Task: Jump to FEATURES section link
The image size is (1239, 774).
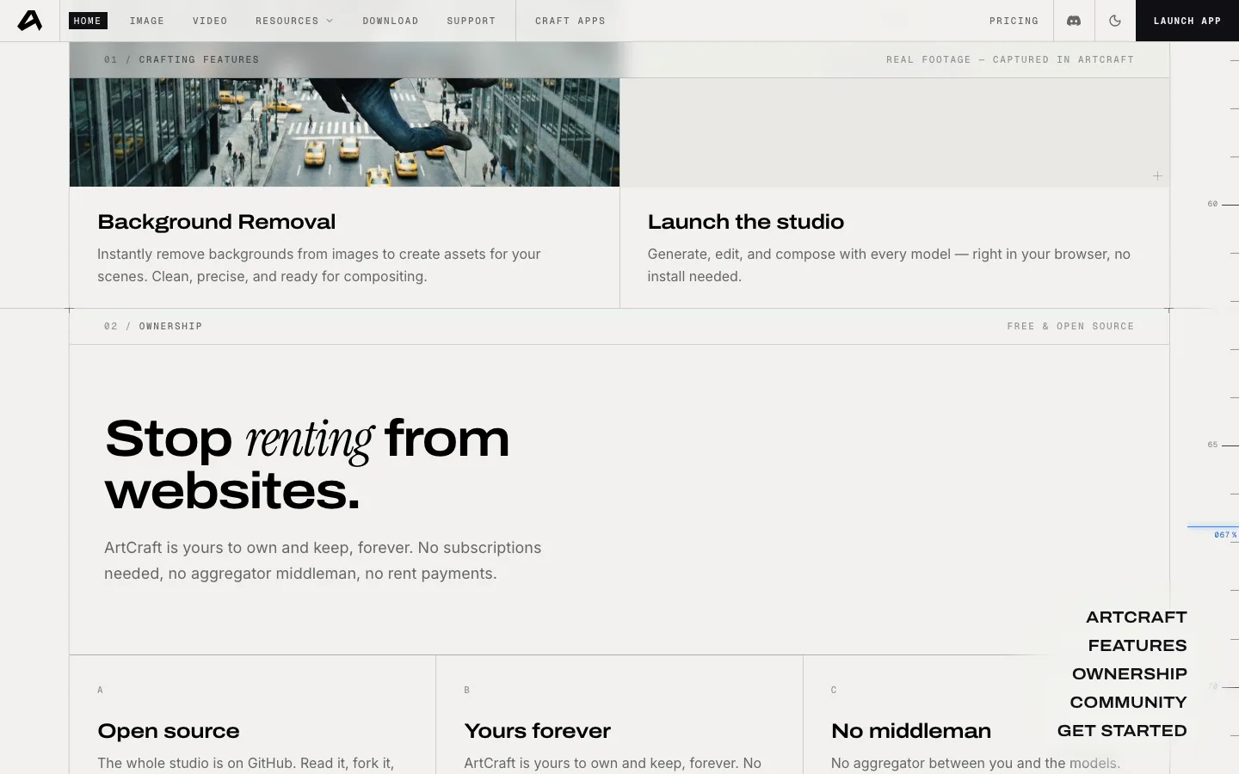Action: pos(1137,646)
